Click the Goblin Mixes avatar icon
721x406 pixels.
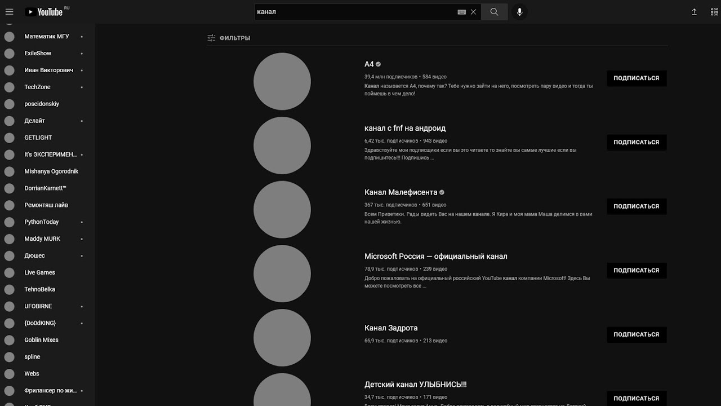coord(9,340)
